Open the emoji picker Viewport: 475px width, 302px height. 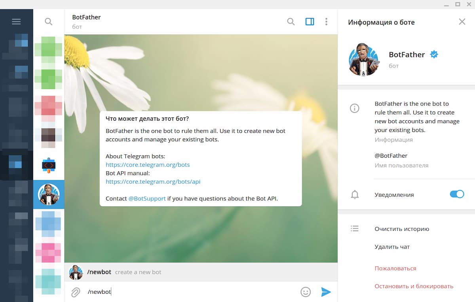pos(306,292)
